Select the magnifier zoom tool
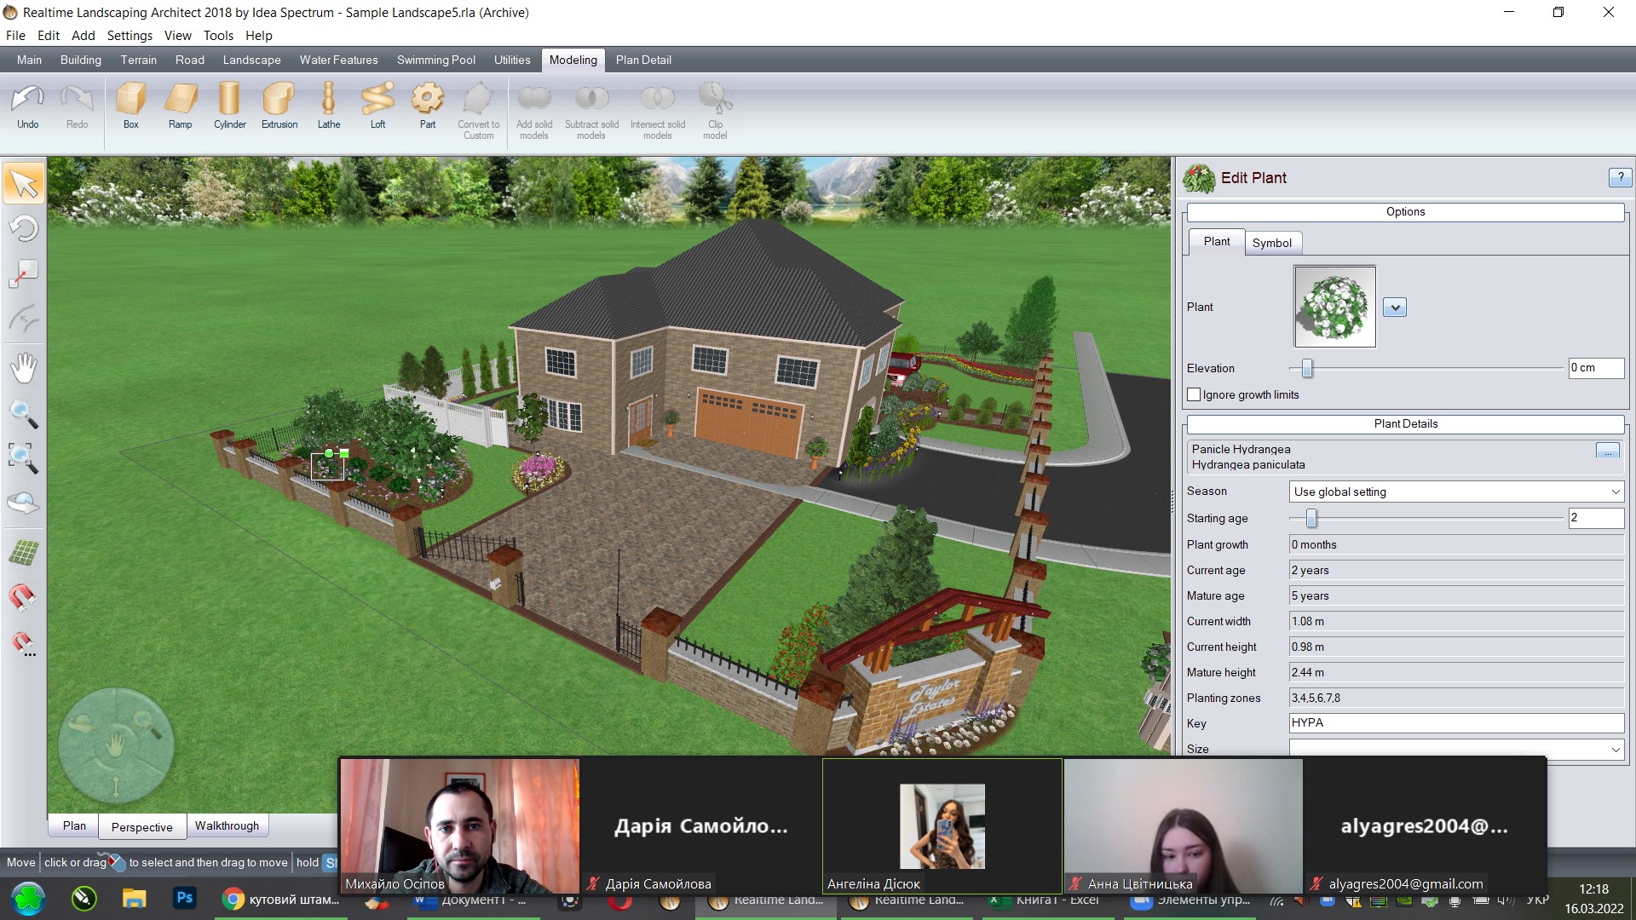This screenshot has width=1636, height=920. [24, 414]
